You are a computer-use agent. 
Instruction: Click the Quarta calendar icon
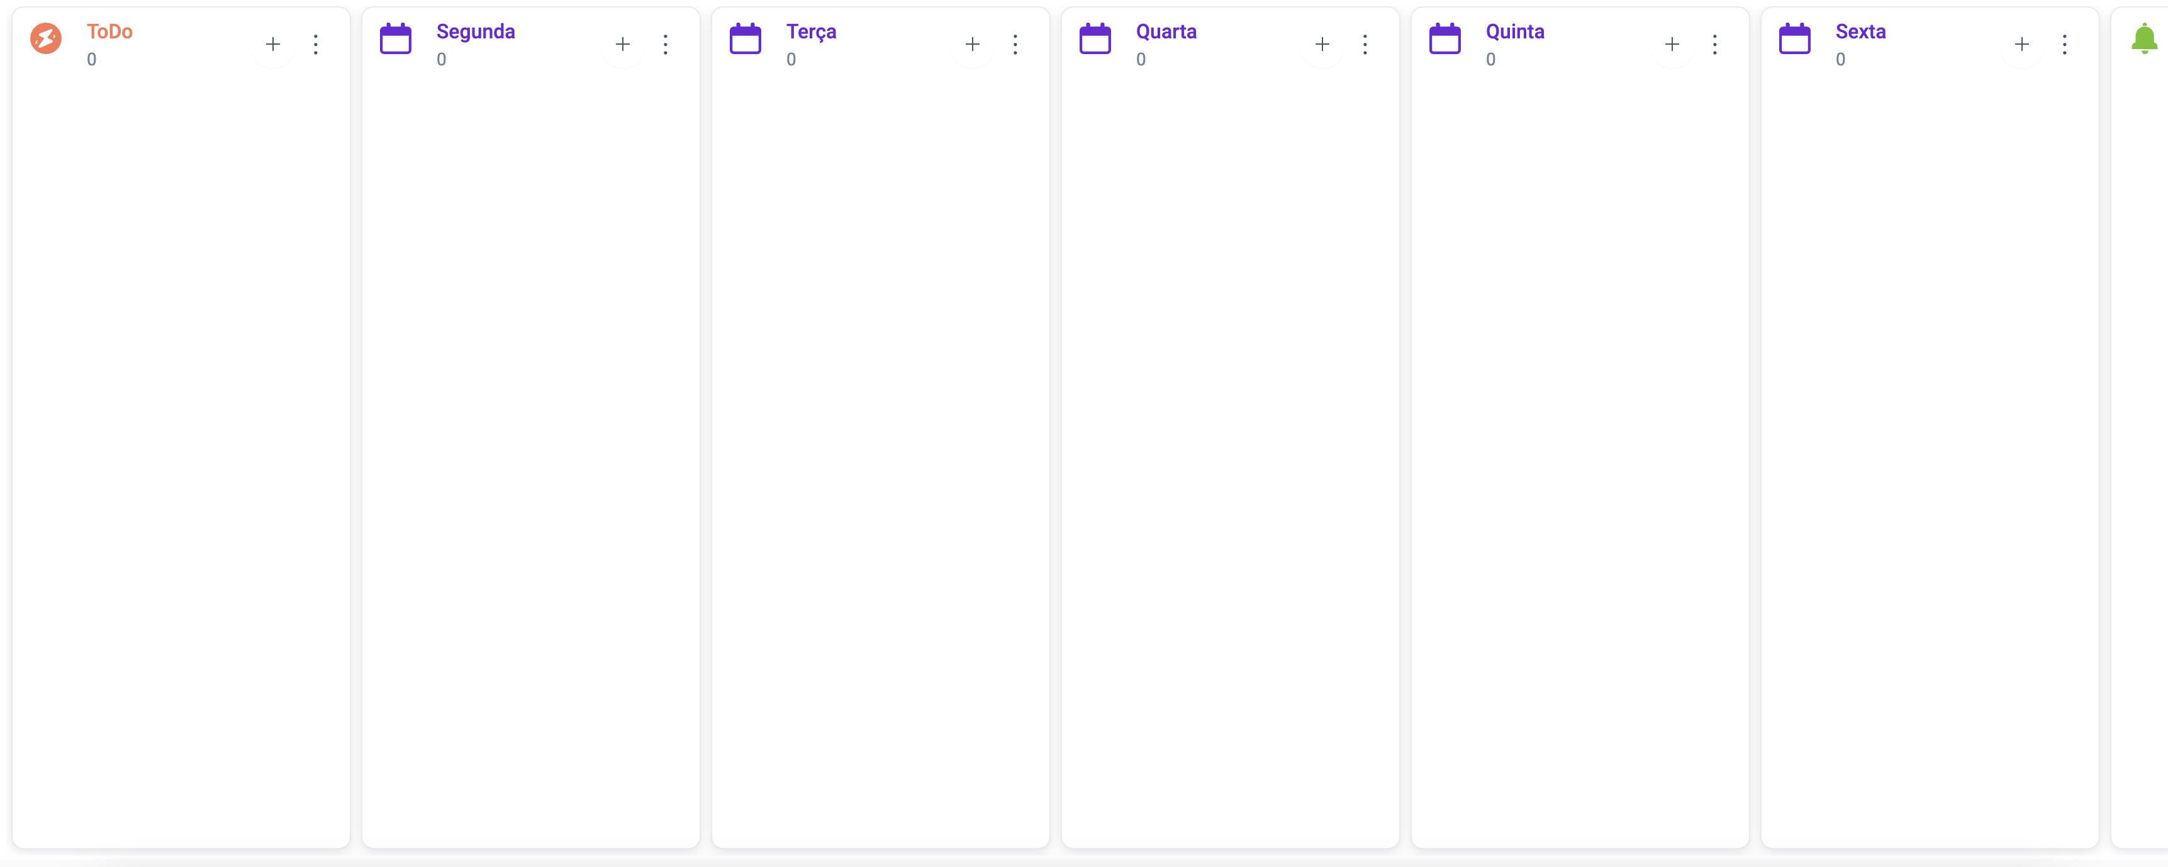[1092, 37]
